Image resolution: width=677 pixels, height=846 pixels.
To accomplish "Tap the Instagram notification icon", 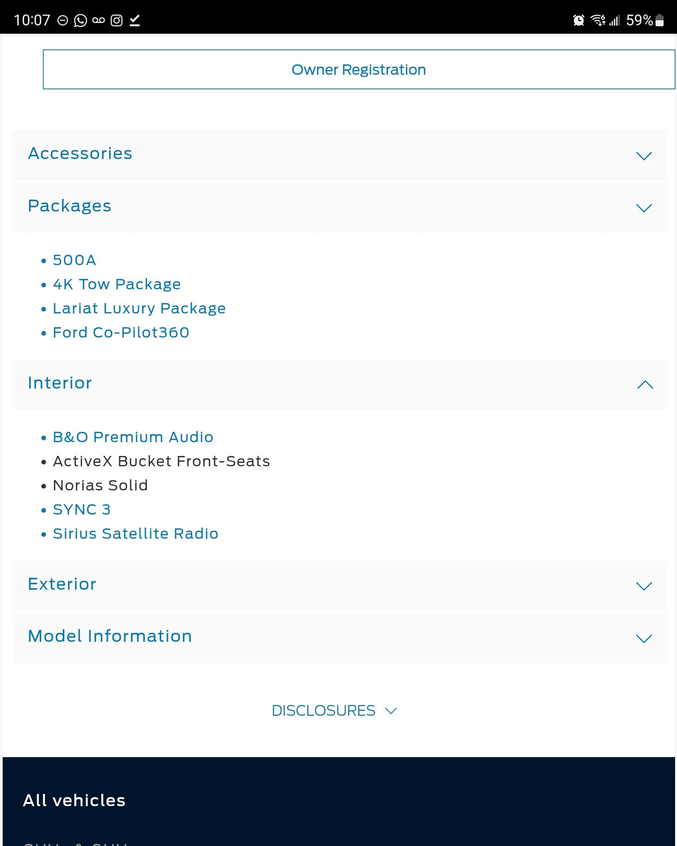I will 116,20.
